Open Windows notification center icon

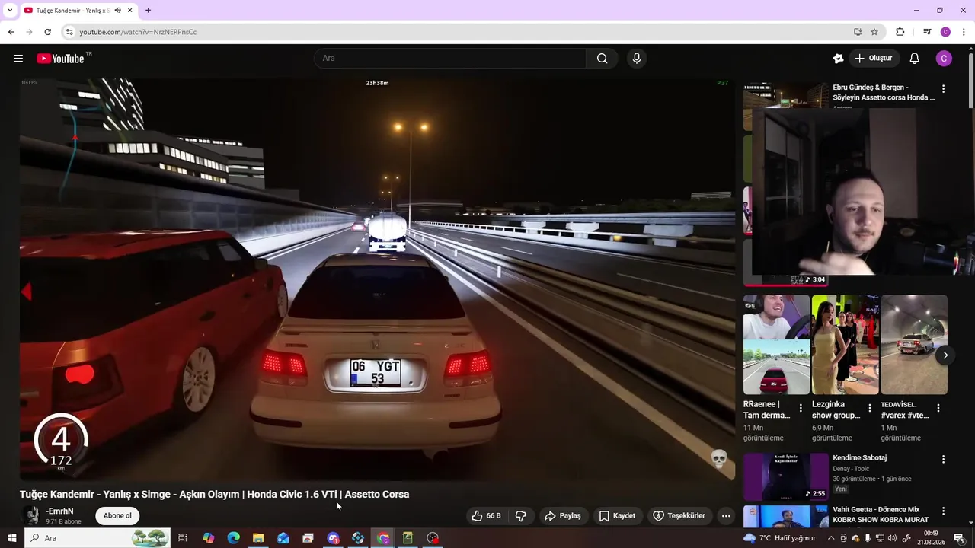(x=958, y=538)
